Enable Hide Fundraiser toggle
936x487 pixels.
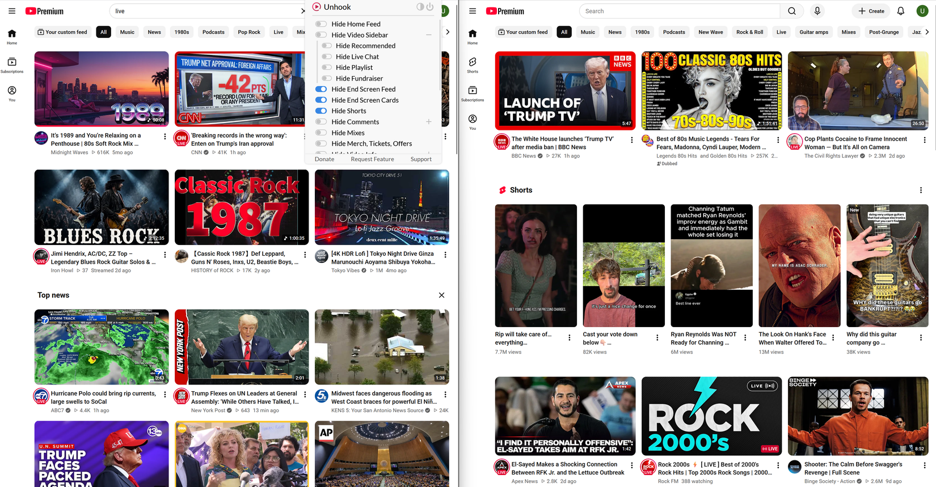(x=326, y=78)
